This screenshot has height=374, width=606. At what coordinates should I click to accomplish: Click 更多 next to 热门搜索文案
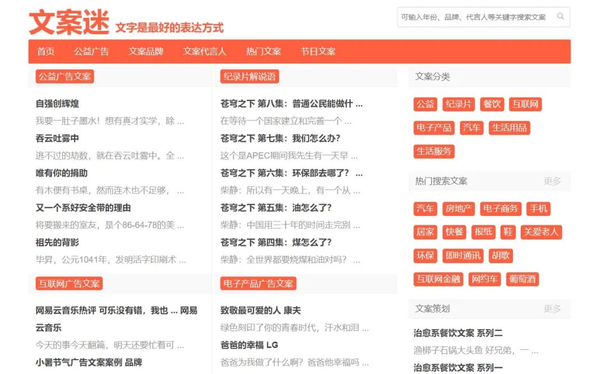coord(552,181)
